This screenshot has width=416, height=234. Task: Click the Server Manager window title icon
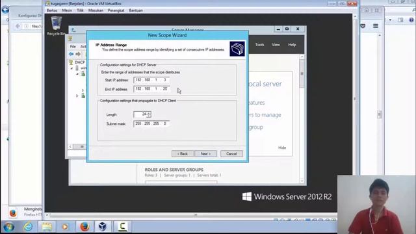pyautogui.click(x=73, y=30)
